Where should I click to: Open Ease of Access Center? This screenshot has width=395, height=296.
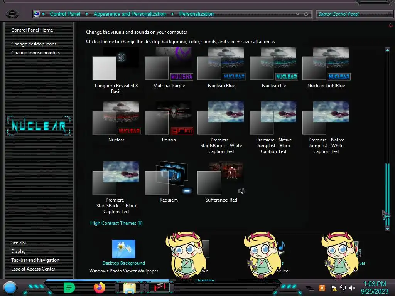[33, 269]
